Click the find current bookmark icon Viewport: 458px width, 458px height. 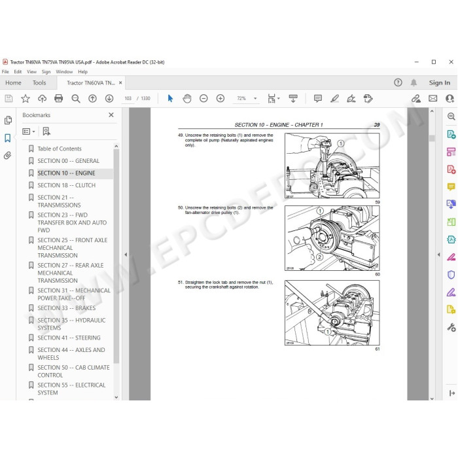click(x=46, y=132)
